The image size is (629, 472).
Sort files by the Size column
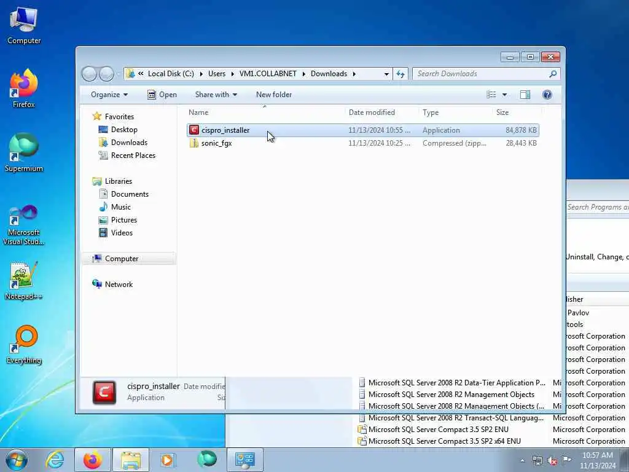point(517,112)
